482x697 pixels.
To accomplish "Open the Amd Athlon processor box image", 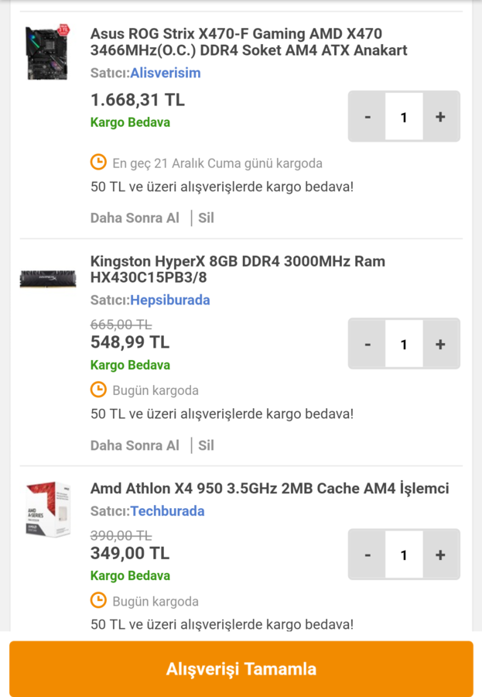I will coord(47,508).
